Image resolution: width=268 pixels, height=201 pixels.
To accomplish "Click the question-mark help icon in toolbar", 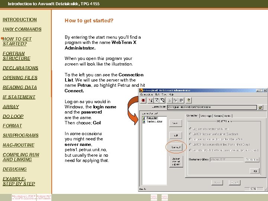I will click(189, 100).
